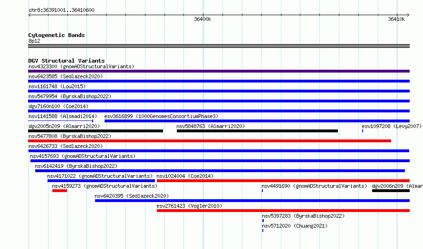423x249 pixels.
Task: Select the 8p12 band label
Action: [x=34, y=41]
